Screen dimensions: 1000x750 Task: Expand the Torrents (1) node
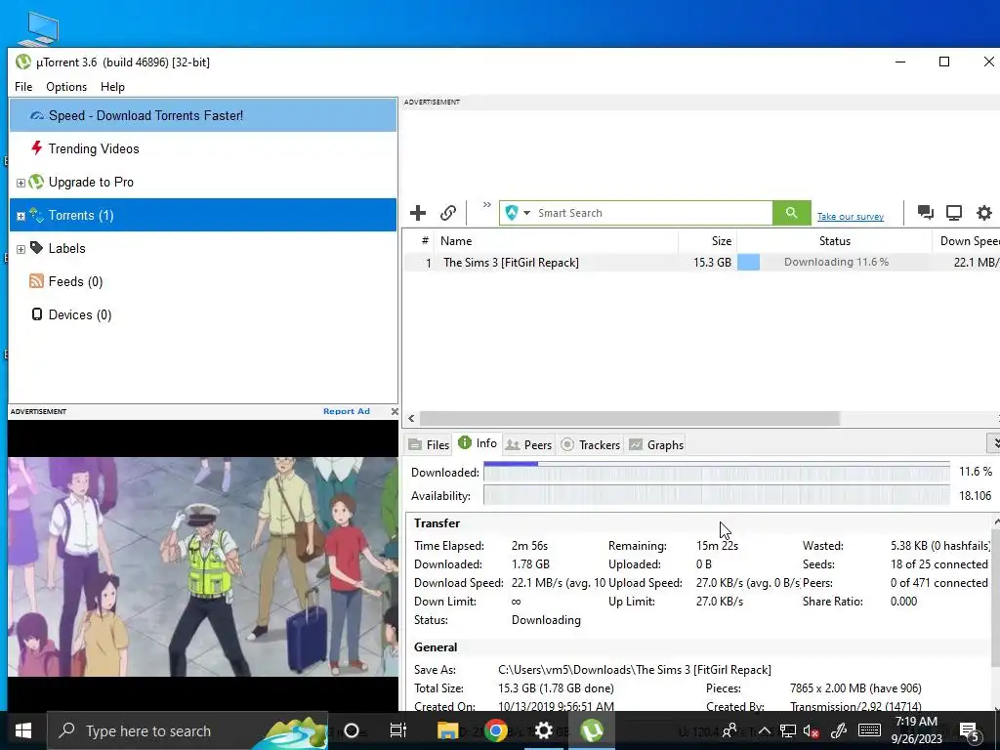(x=21, y=216)
